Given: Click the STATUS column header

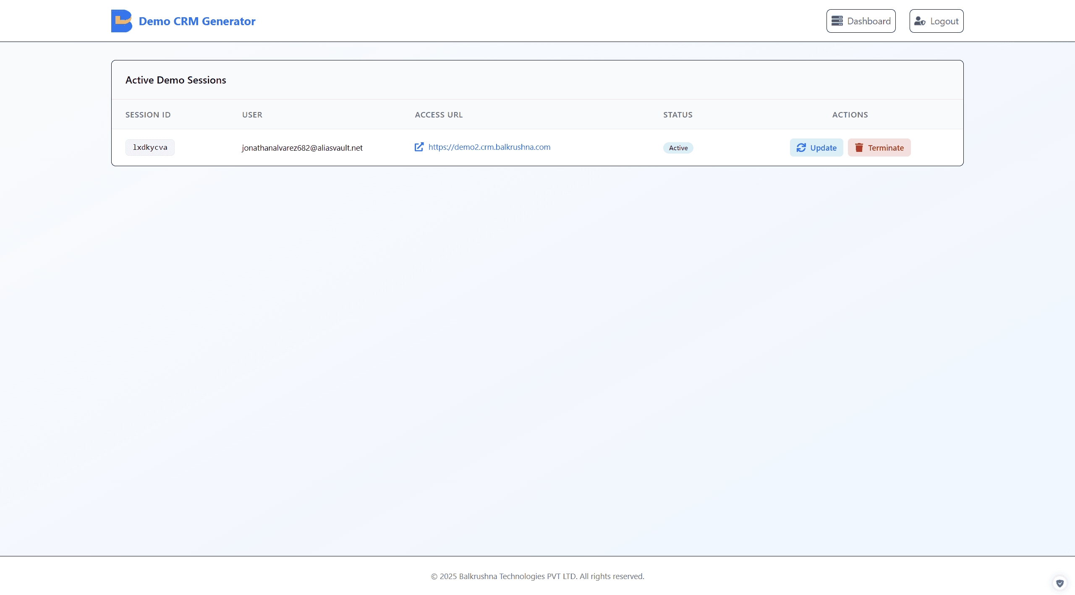Looking at the screenshot, I should (677, 115).
